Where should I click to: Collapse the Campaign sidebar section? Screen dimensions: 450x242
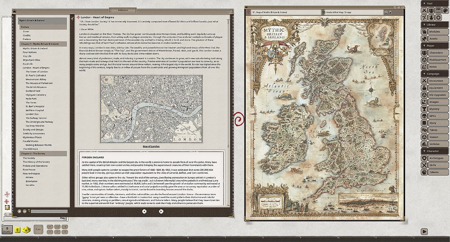click(435, 74)
